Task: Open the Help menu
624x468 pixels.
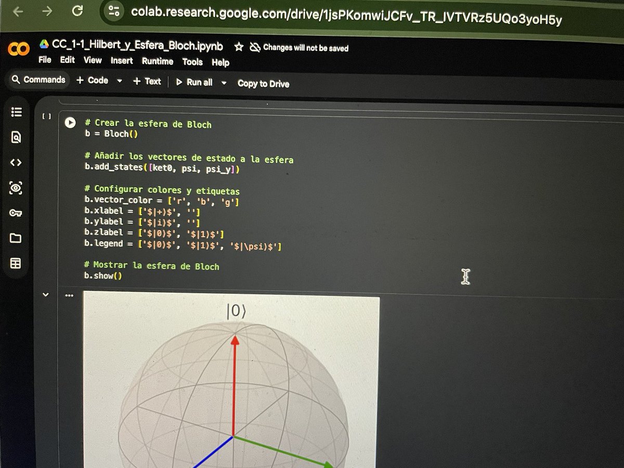Action: tap(220, 62)
